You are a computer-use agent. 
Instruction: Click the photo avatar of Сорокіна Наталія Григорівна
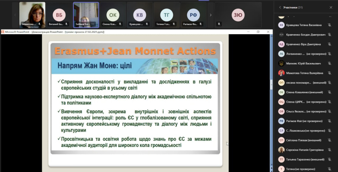click(281, 150)
